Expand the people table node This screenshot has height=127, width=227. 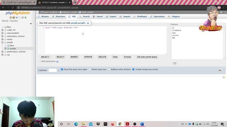coord(6,49)
